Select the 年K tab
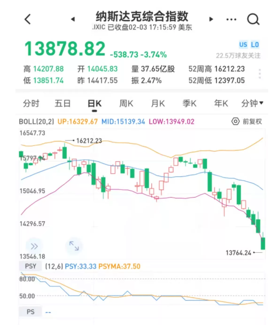280x325 pixels. point(221,103)
